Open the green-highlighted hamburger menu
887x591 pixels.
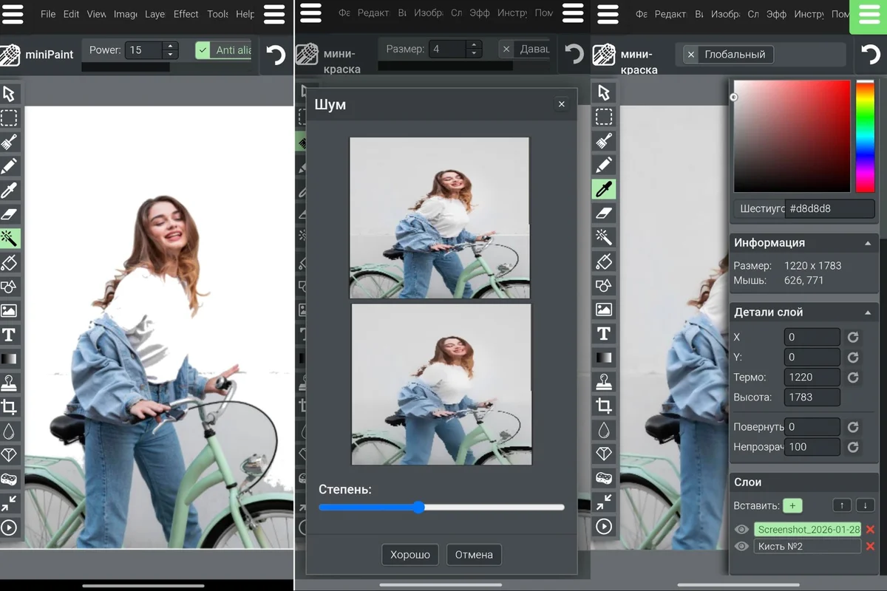(868, 16)
